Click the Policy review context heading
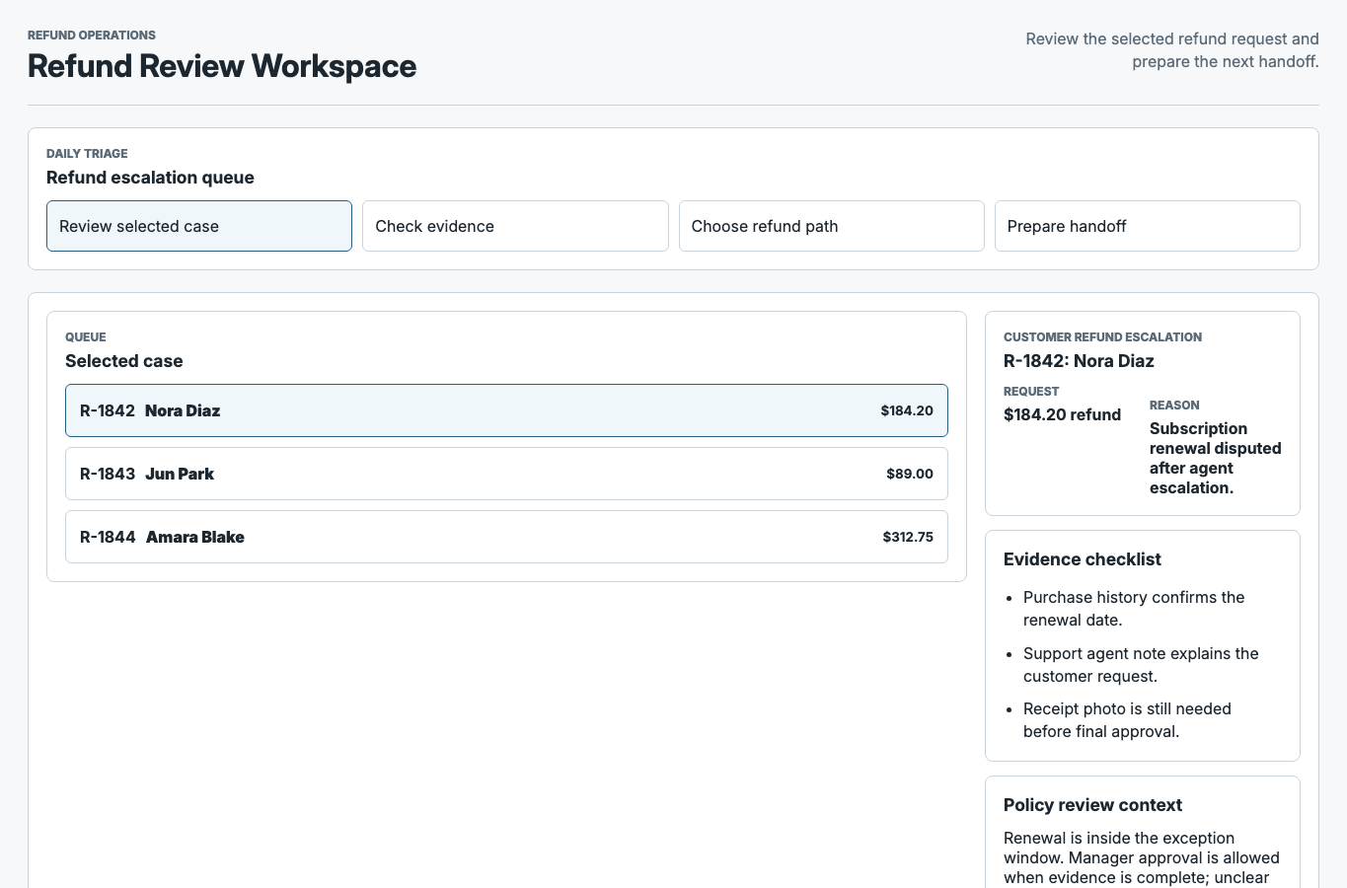1347x888 pixels. 1092,805
